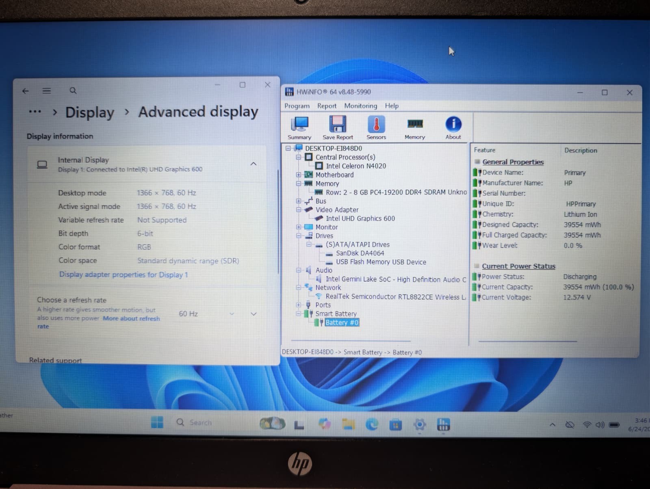Select Intel UHD Graphics 600 in the tree
Screen dimensions: 650x489
(360, 219)
